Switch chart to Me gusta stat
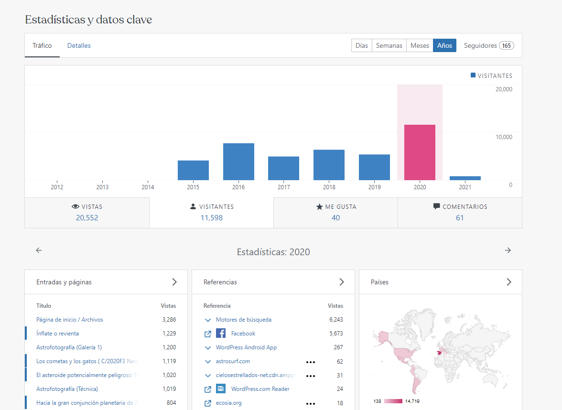Image resolution: width=562 pixels, height=410 pixels. click(x=335, y=212)
